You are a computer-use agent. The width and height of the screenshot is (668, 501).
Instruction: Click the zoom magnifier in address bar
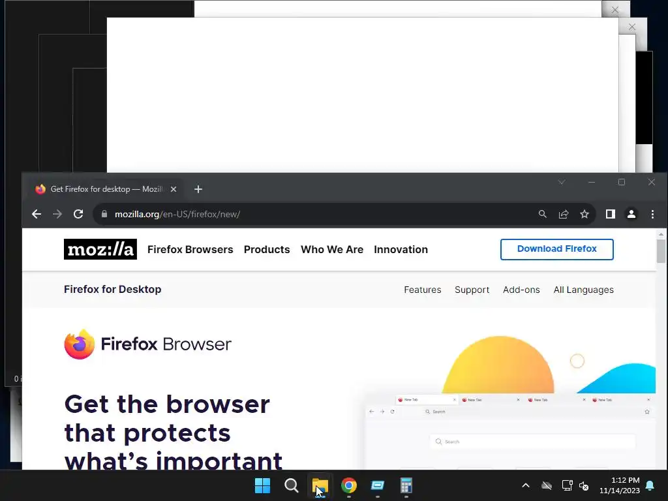point(542,214)
